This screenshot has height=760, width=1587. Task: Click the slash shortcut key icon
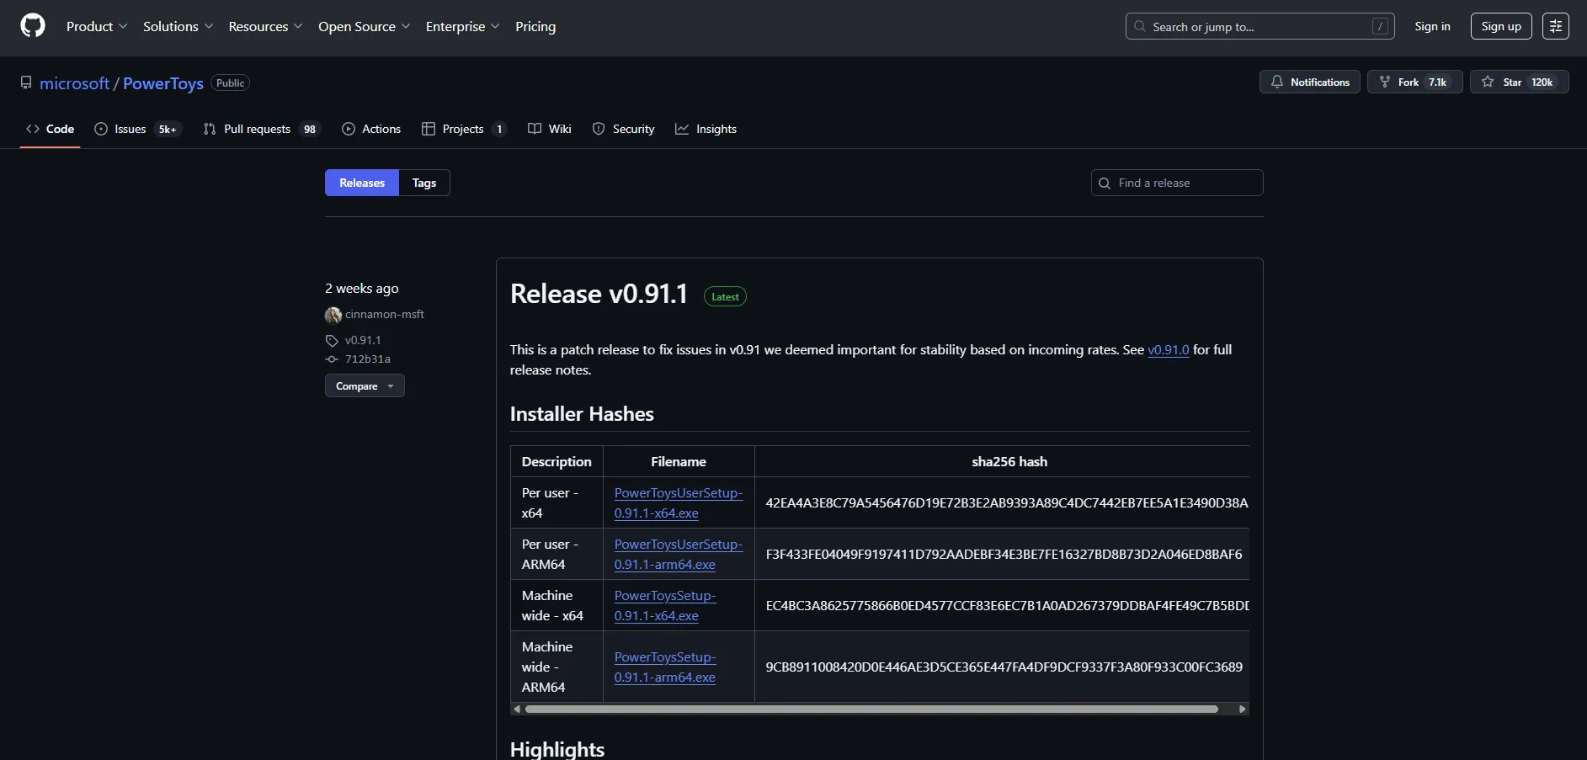pyautogui.click(x=1380, y=26)
